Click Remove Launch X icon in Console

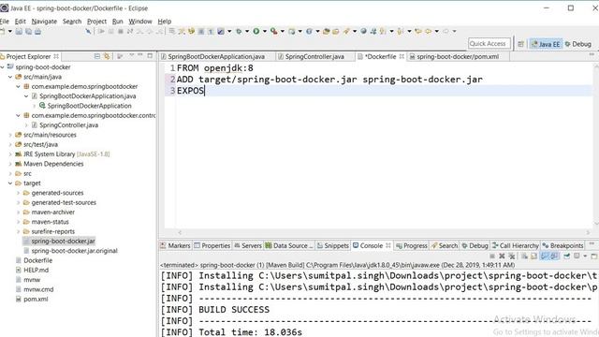(502, 256)
